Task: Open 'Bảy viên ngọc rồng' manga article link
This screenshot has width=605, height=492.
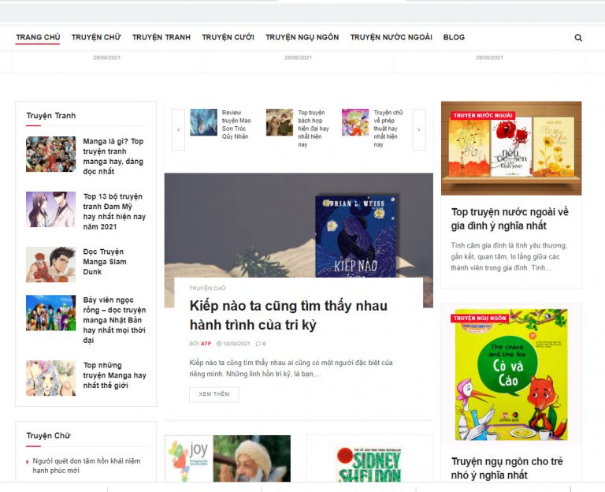Action: pyautogui.click(x=114, y=320)
